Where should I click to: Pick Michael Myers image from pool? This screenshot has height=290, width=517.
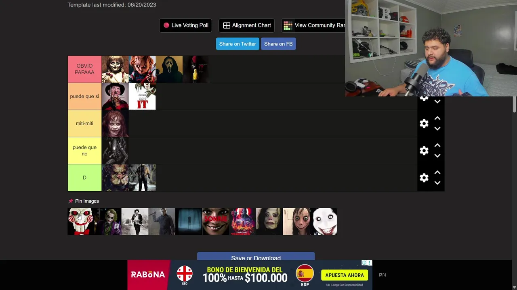pos(162,222)
